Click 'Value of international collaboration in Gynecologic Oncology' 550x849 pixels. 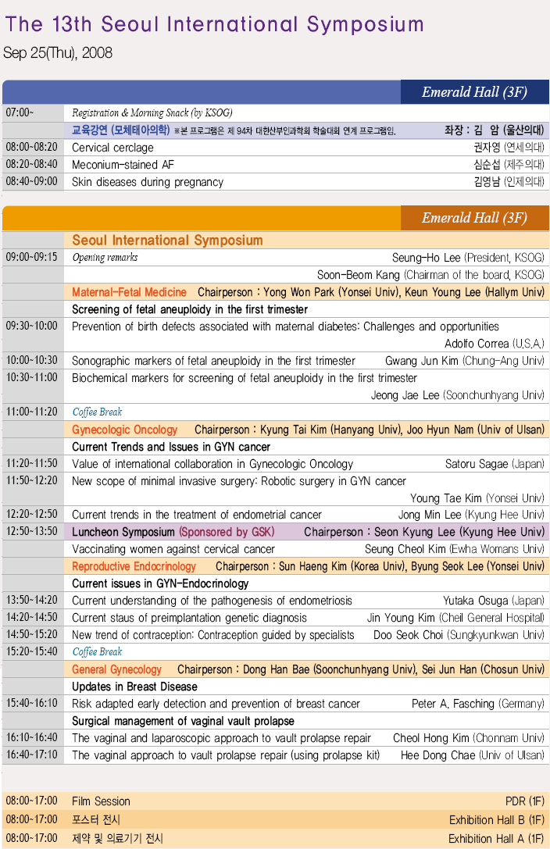point(212,464)
